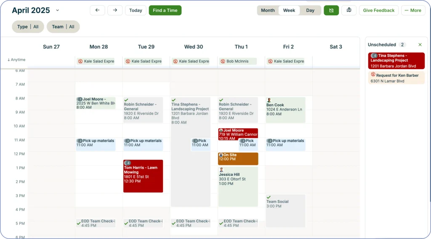This screenshot has width=431, height=239.
Task: Open Joel Moore 2025 W Ben White visit
Action: pos(96,103)
